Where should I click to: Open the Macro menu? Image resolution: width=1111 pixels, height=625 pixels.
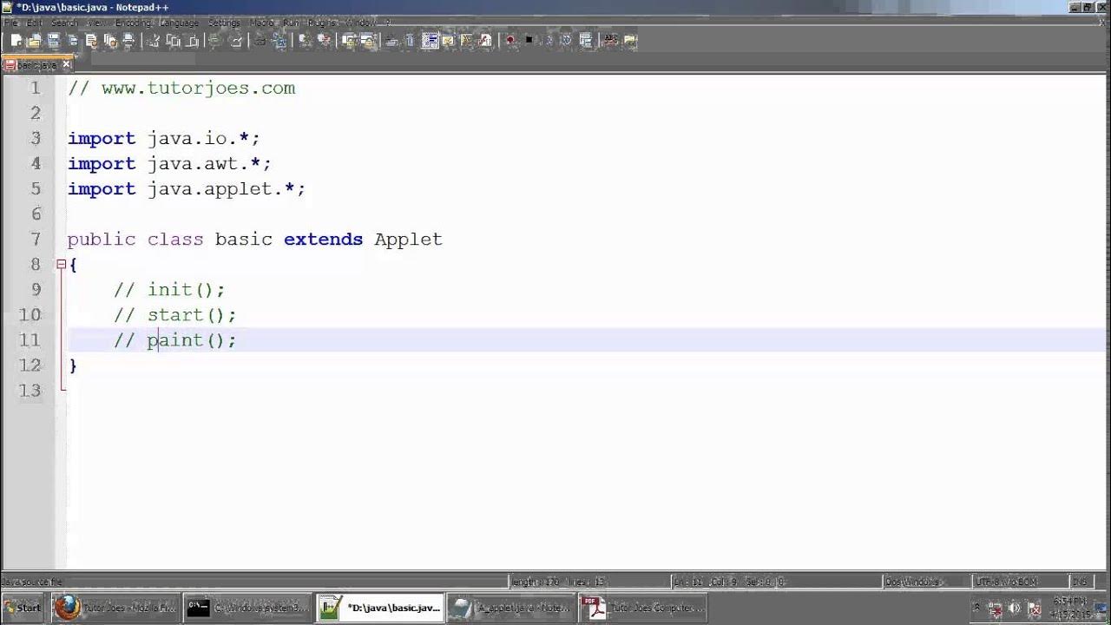[x=262, y=23]
